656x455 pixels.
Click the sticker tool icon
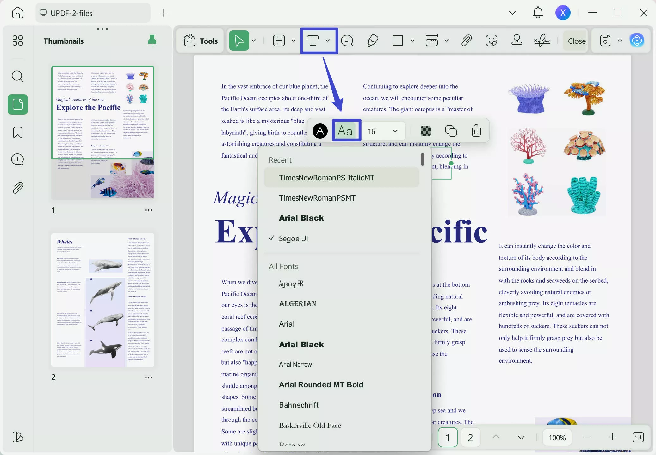coord(491,41)
